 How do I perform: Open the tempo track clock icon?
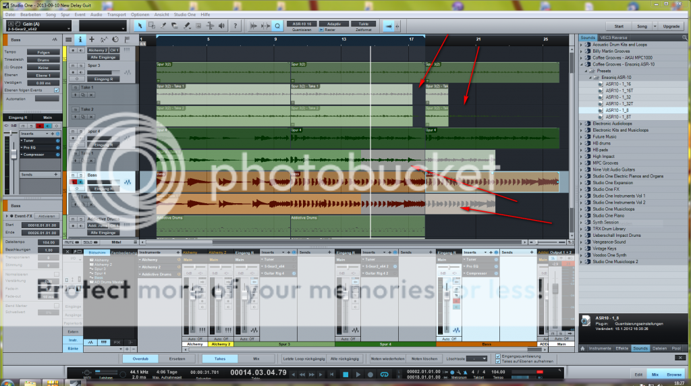pyautogui.click(x=115, y=40)
